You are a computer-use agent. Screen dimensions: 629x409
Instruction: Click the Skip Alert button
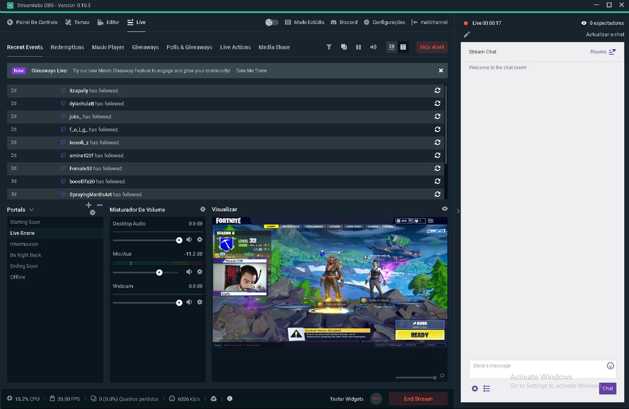pos(432,47)
